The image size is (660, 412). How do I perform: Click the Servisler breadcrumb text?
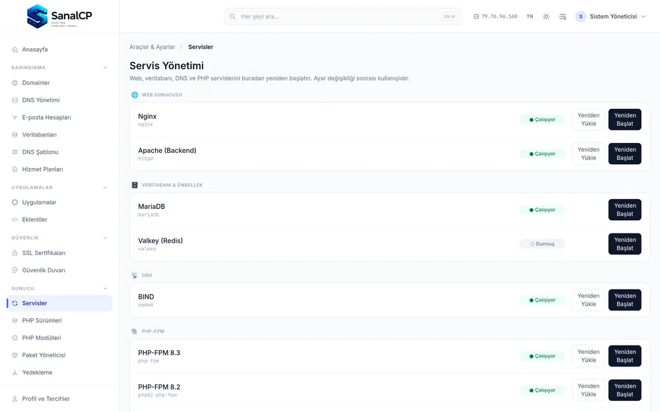pyautogui.click(x=201, y=47)
